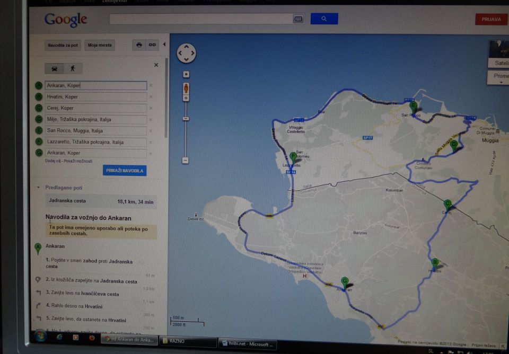The width and height of the screenshot is (509, 354).
Task: Click step 3 Zavijte levo na Ivančičeva cesta
Action: pos(82,294)
